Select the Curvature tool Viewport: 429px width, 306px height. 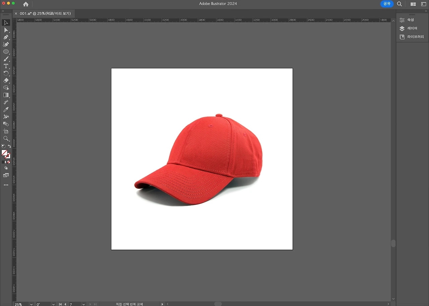click(6, 44)
